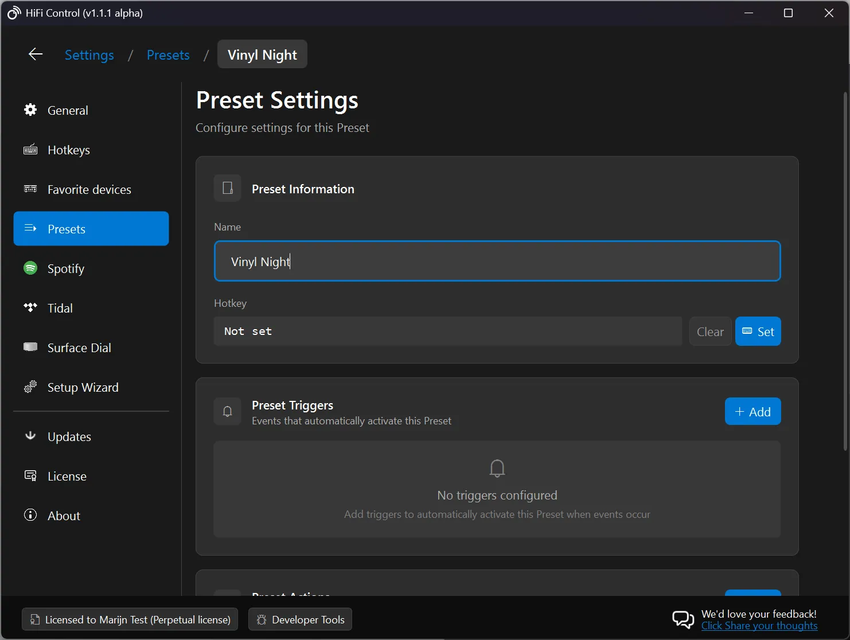Launch the Setup Wizard from sidebar
850x640 pixels.
point(82,387)
